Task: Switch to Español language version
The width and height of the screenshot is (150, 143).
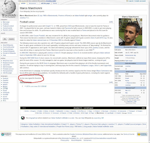Action: [x=6, y=80]
